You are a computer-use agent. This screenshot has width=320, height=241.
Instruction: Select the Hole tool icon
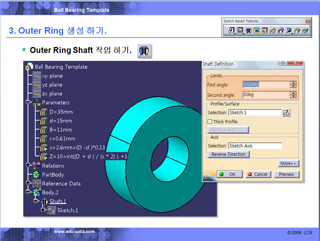[x=265, y=30]
